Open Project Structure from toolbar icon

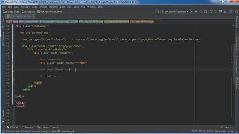(x=231, y=12)
